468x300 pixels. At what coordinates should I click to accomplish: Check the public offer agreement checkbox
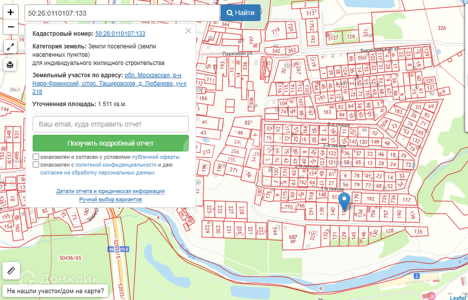pos(36,156)
